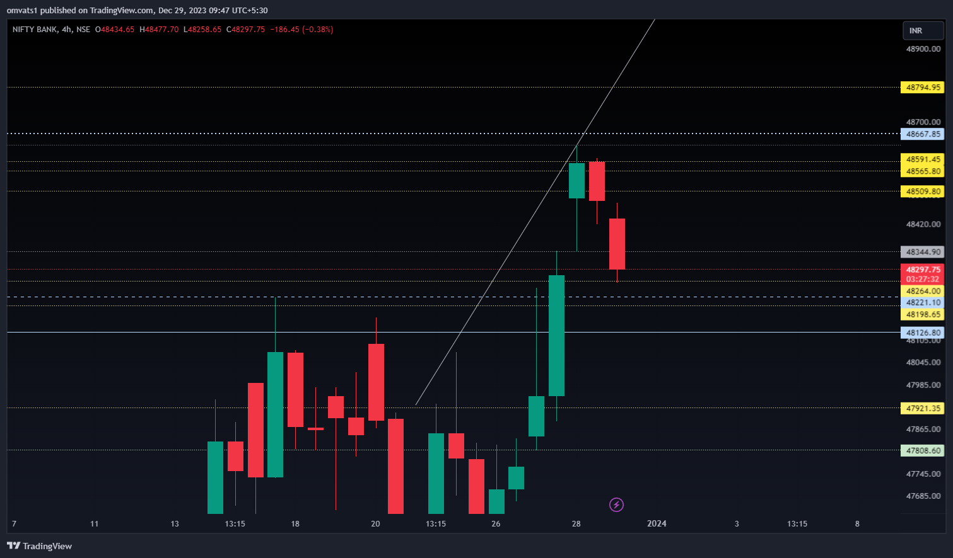Click the 48700.00 price scale value
The width and height of the screenshot is (953, 558).
click(x=923, y=122)
